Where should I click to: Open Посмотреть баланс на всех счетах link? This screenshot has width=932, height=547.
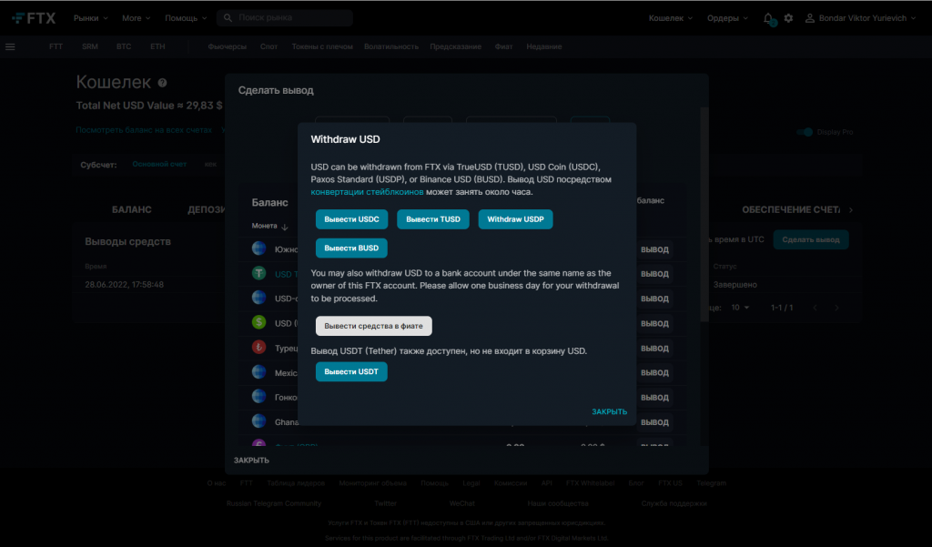[144, 129]
